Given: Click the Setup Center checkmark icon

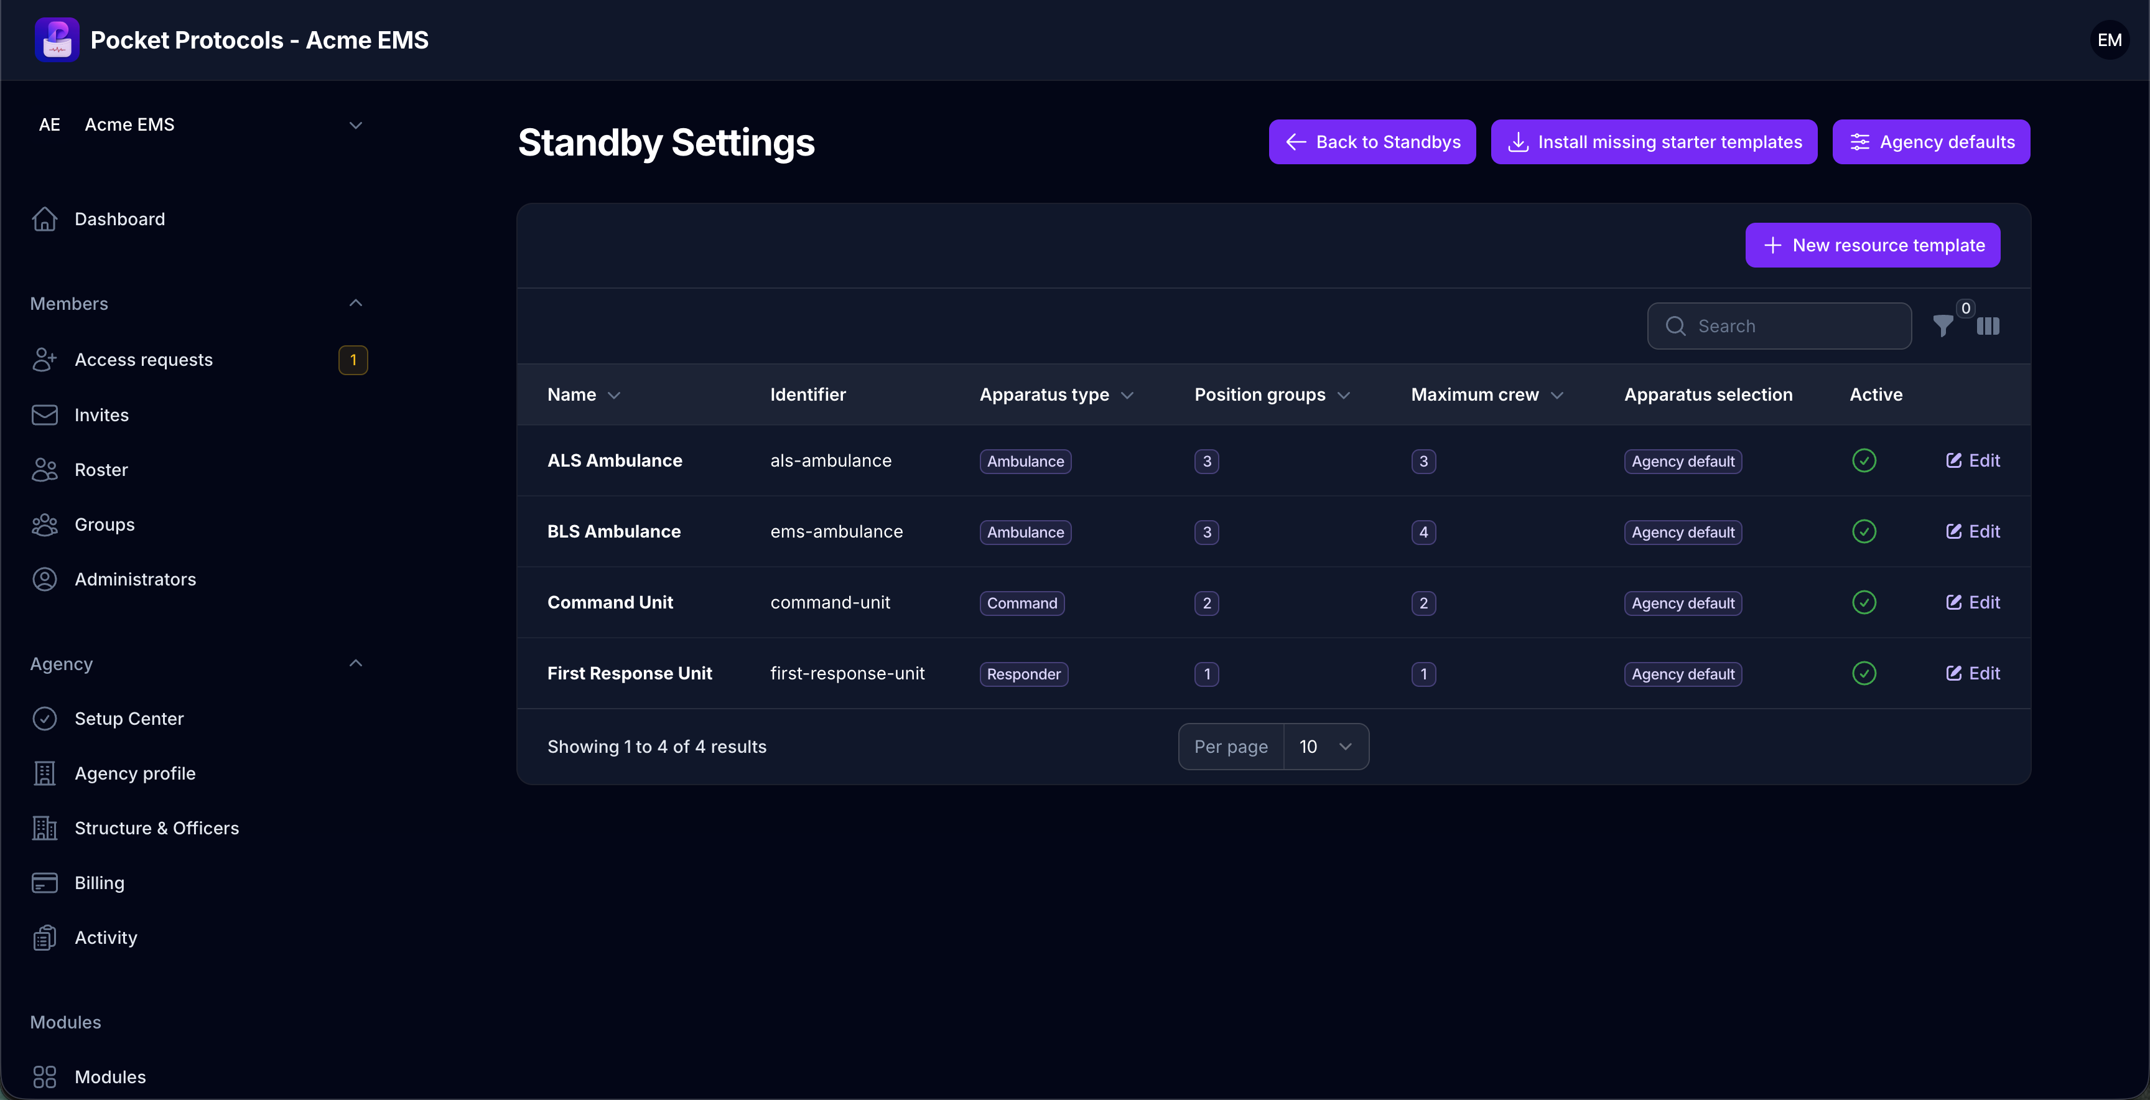Looking at the screenshot, I should point(44,719).
